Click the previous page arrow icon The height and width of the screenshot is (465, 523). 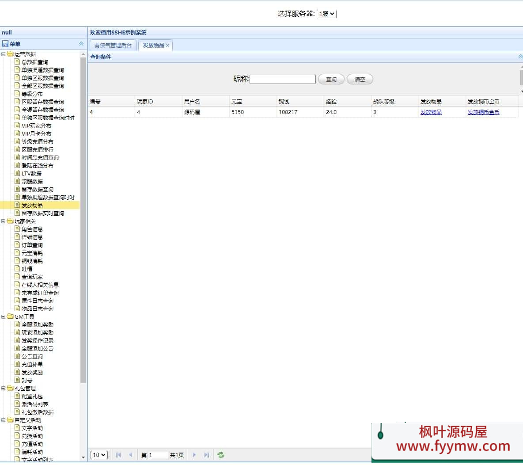(x=130, y=455)
